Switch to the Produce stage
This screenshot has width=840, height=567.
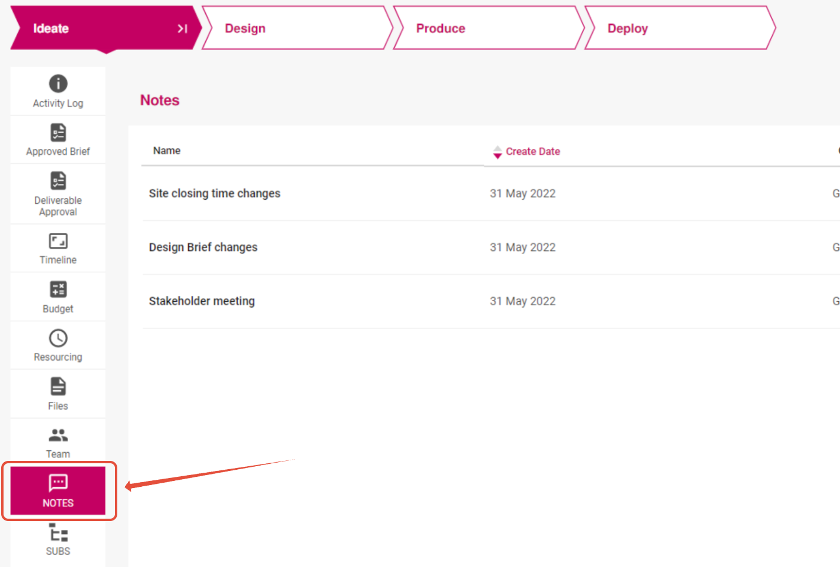coord(488,28)
